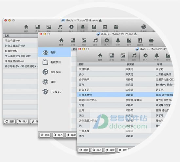Sort by 名称 column header in front music window
The image size is (180, 162).
coord(81,64)
